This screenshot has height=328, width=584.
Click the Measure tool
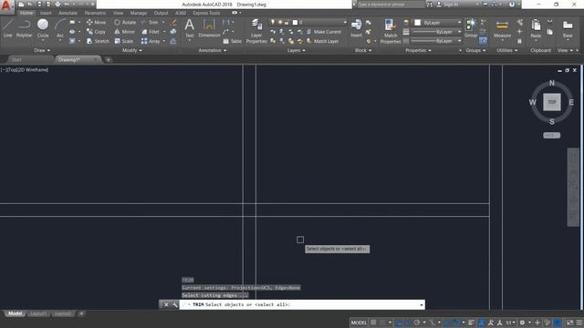(x=502, y=28)
